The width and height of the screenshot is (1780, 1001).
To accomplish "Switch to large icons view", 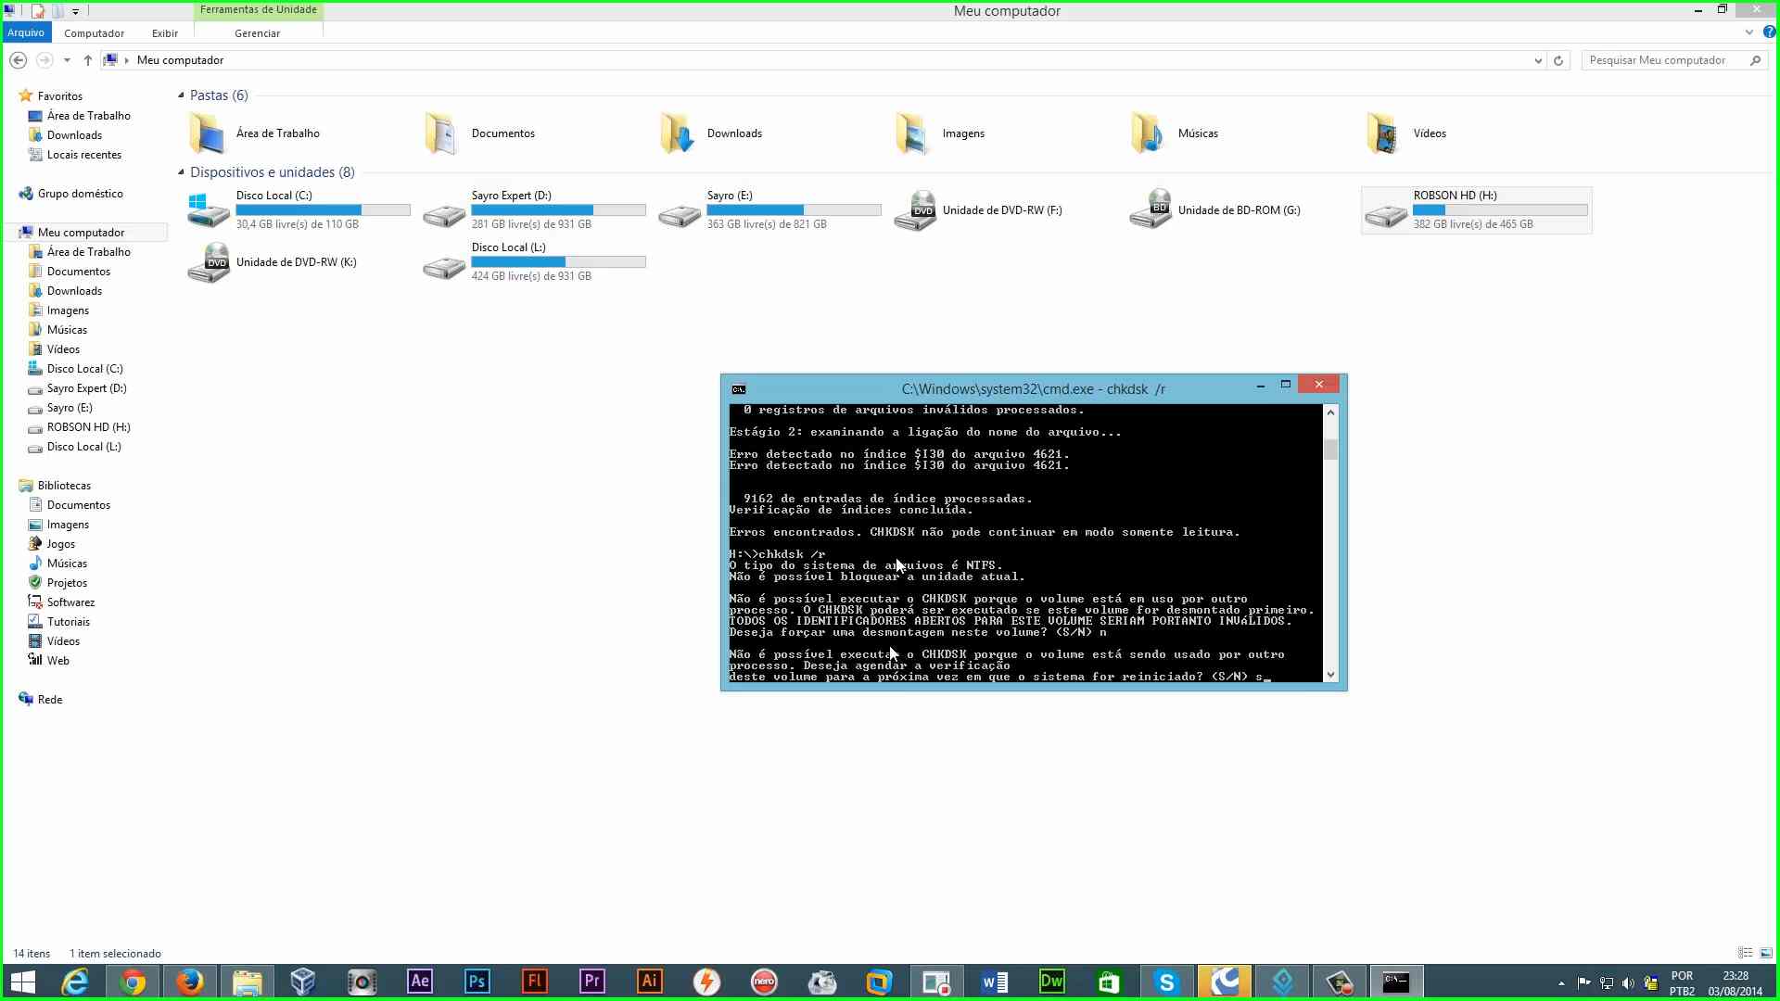I will point(1766,953).
